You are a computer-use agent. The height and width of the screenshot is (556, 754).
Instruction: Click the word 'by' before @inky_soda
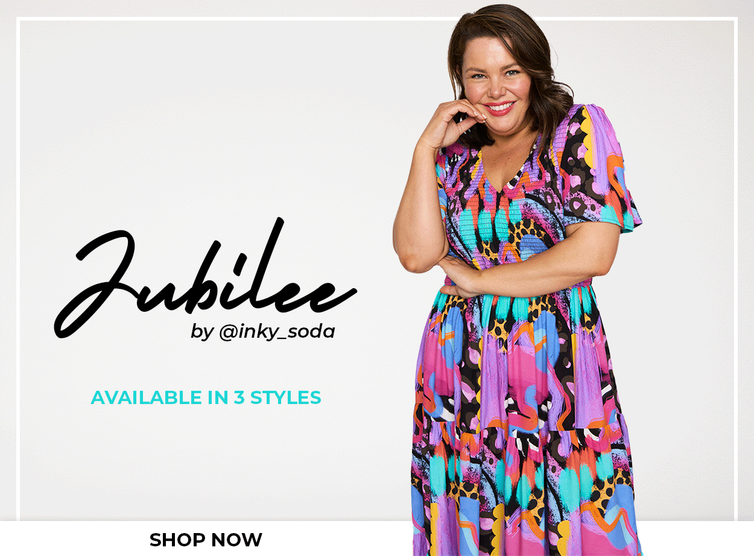click(202, 332)
